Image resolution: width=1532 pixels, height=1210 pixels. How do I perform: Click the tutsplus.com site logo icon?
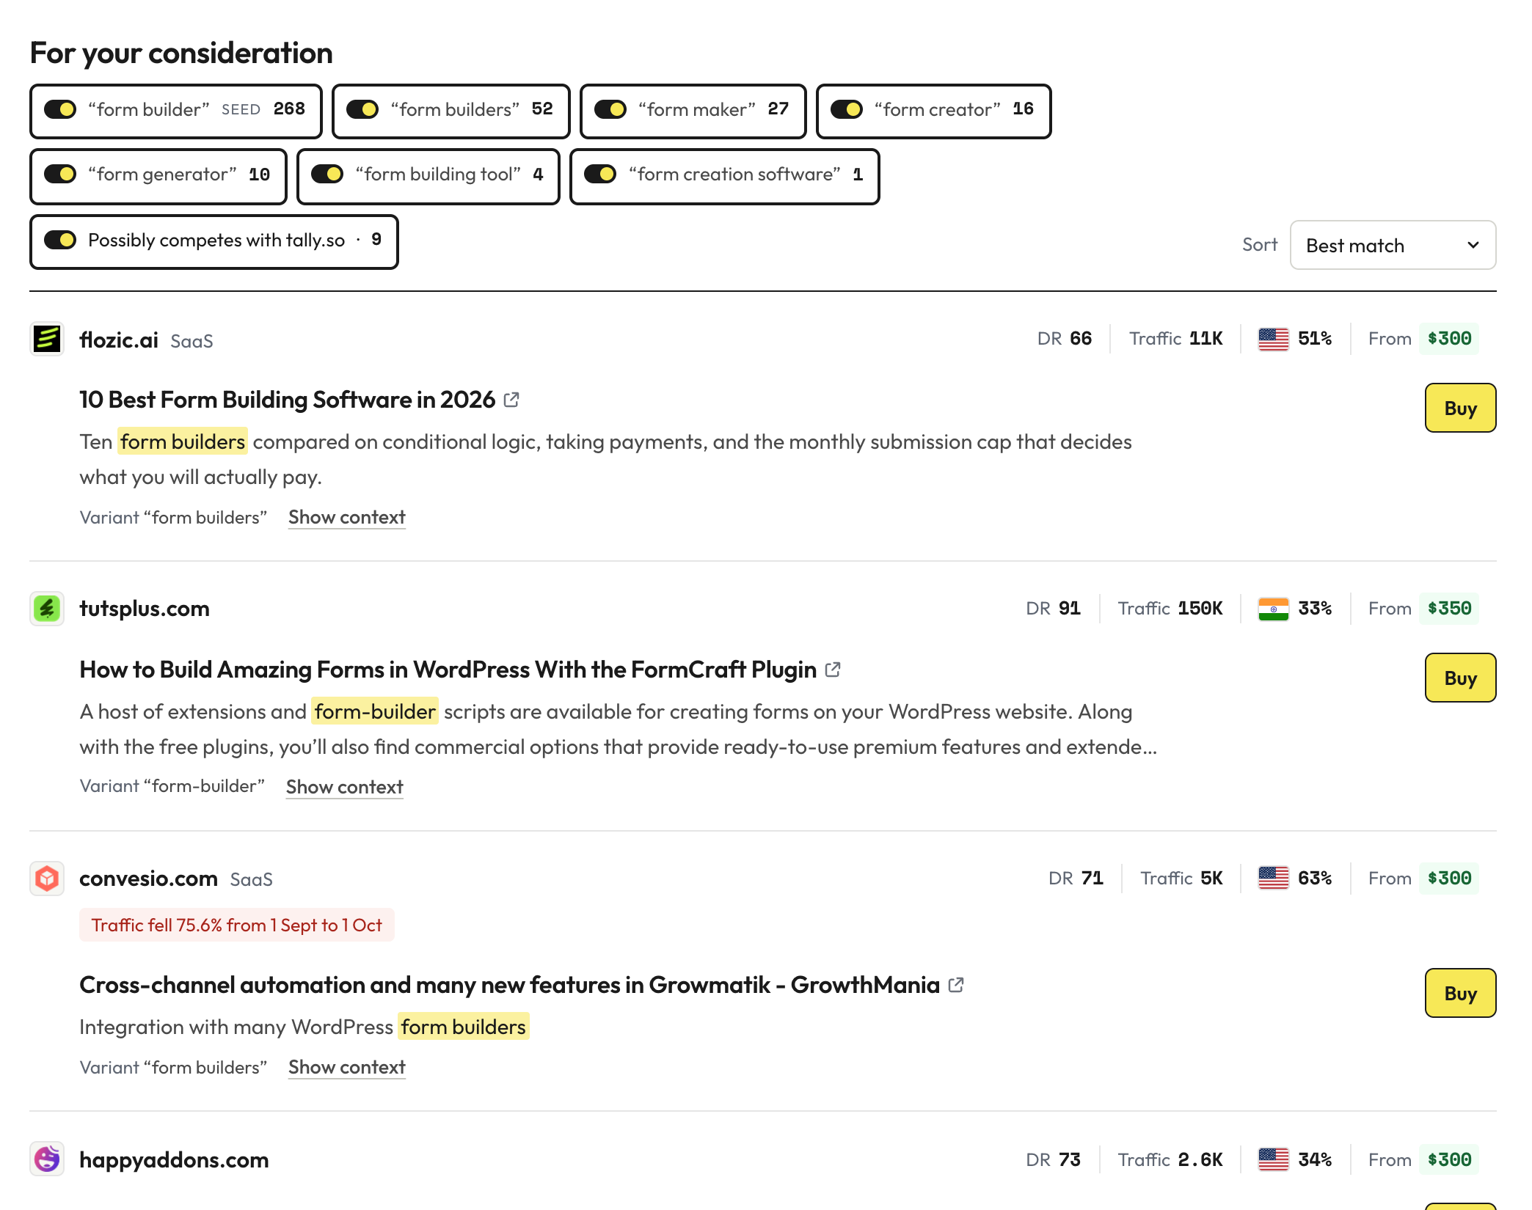point(47,609)
